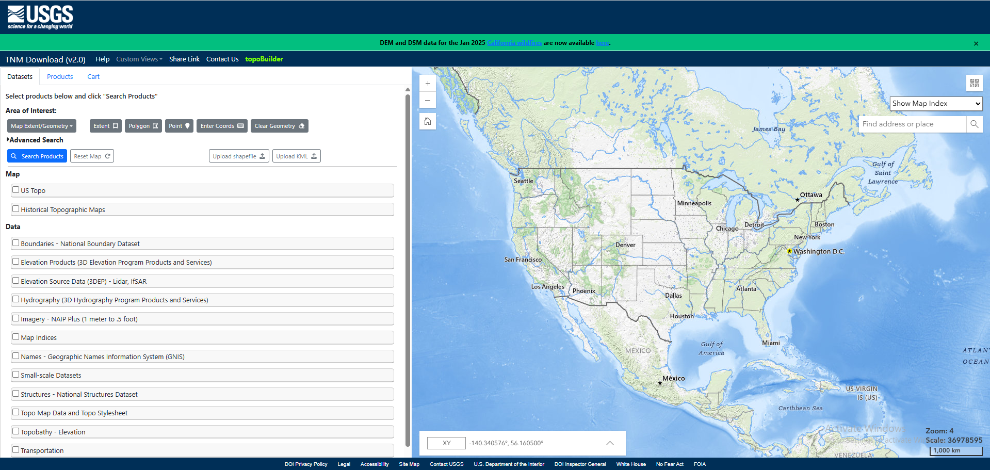Switch to the Products tab
Image resolution: width=990 pixels, height=470 pixels.
[x=60, y=77]
